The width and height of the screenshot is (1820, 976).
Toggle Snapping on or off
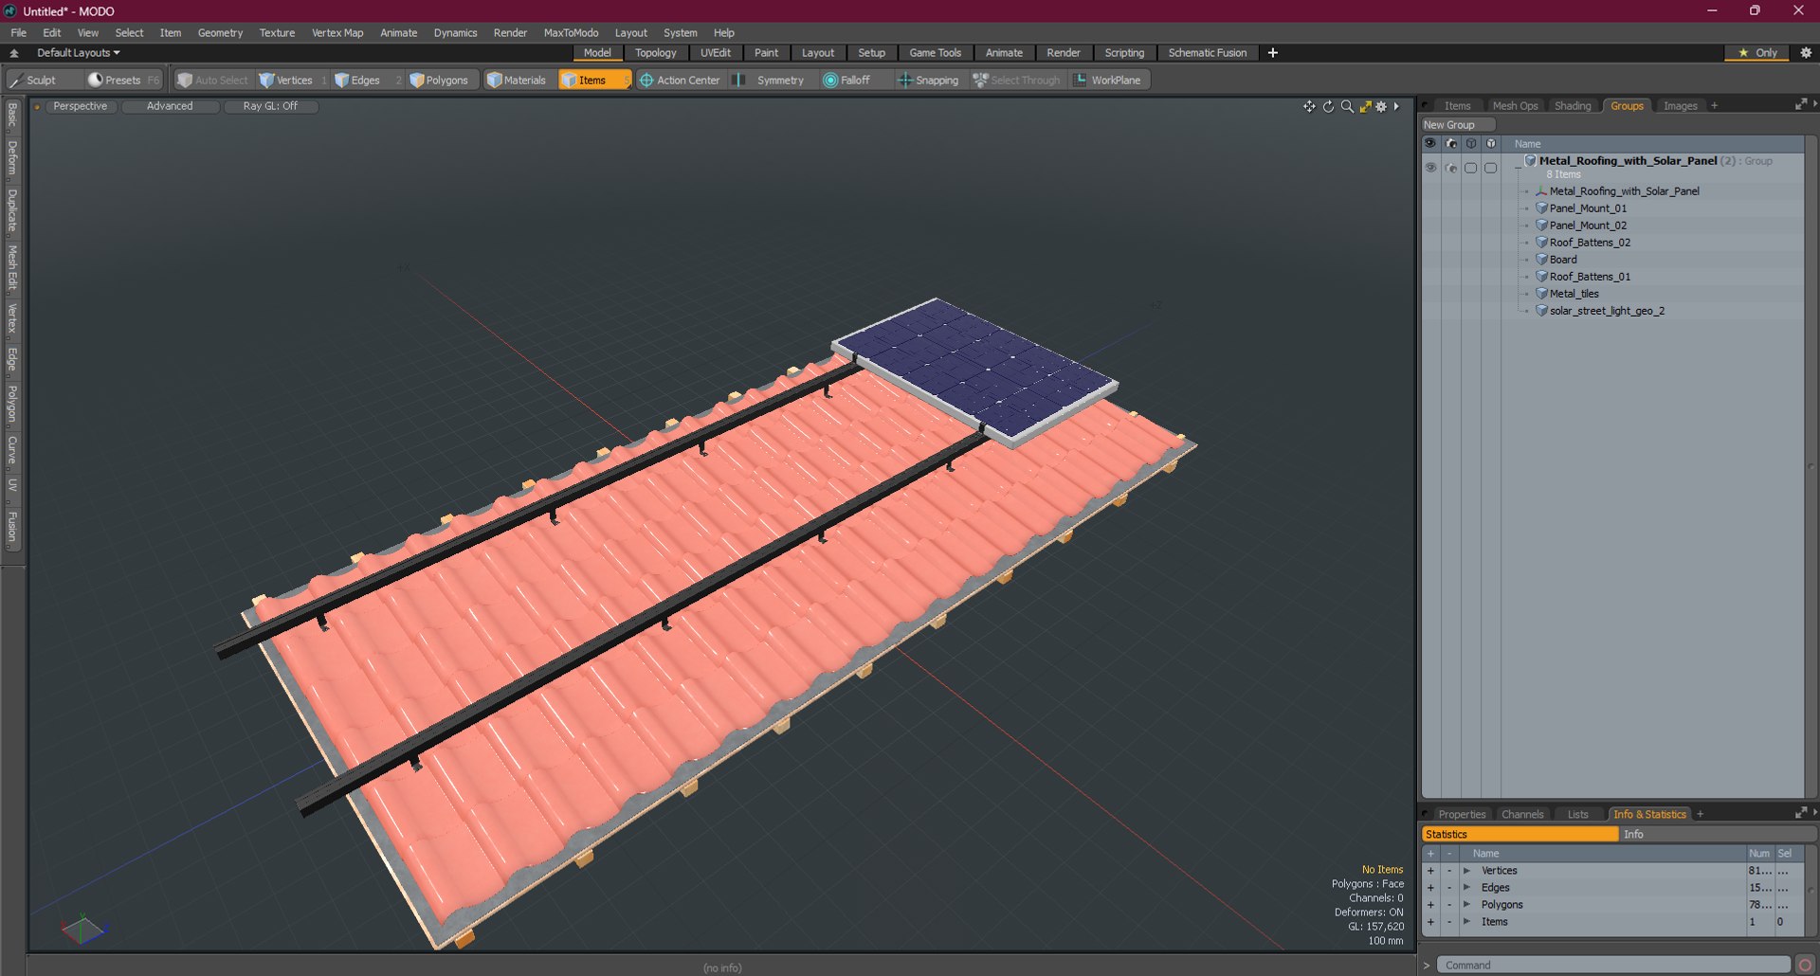[x=928, y=81]
